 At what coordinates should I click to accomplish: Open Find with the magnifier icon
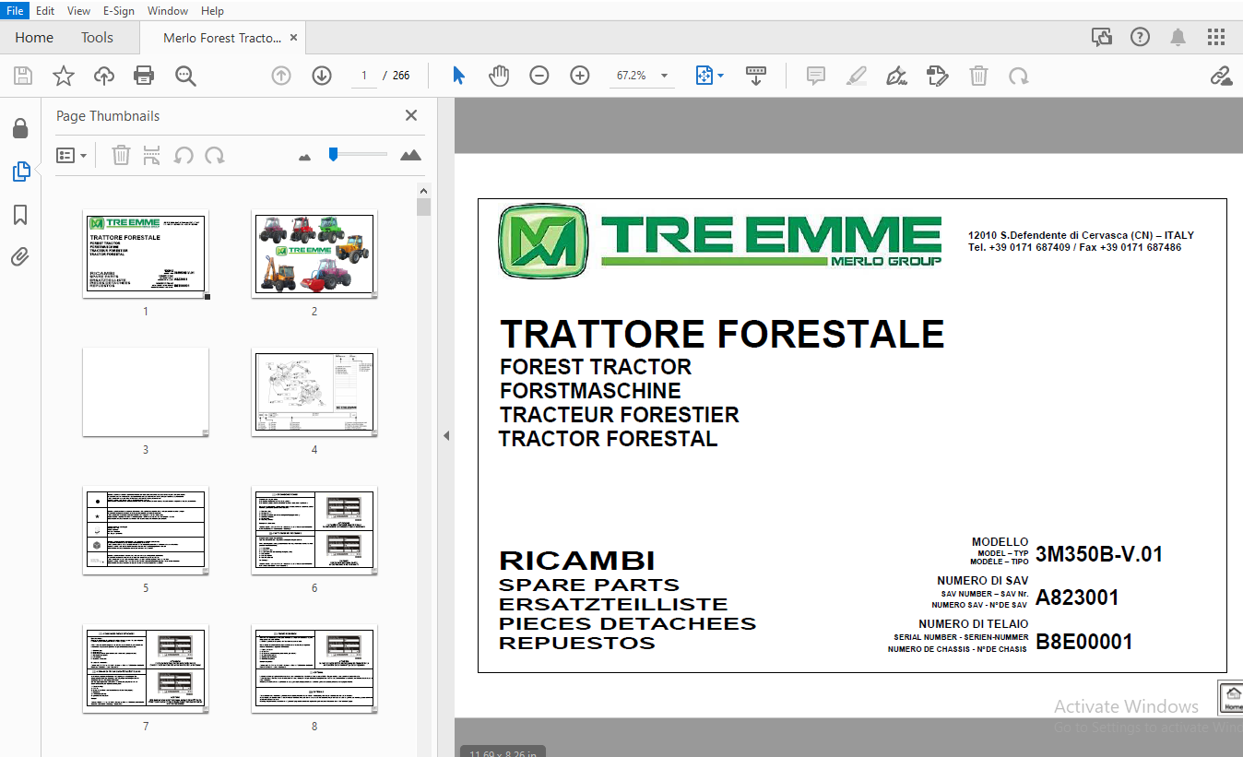(186, 76)
